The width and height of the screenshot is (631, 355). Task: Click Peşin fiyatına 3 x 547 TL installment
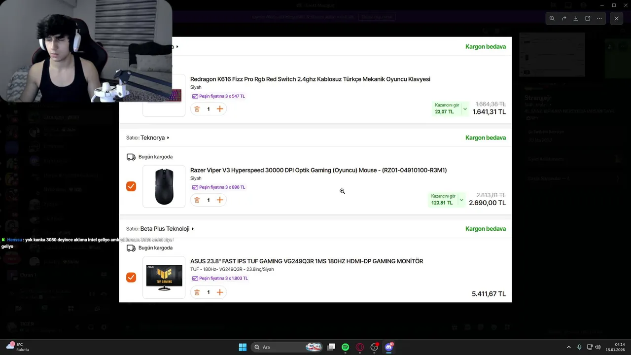click(x=218, y=96)
